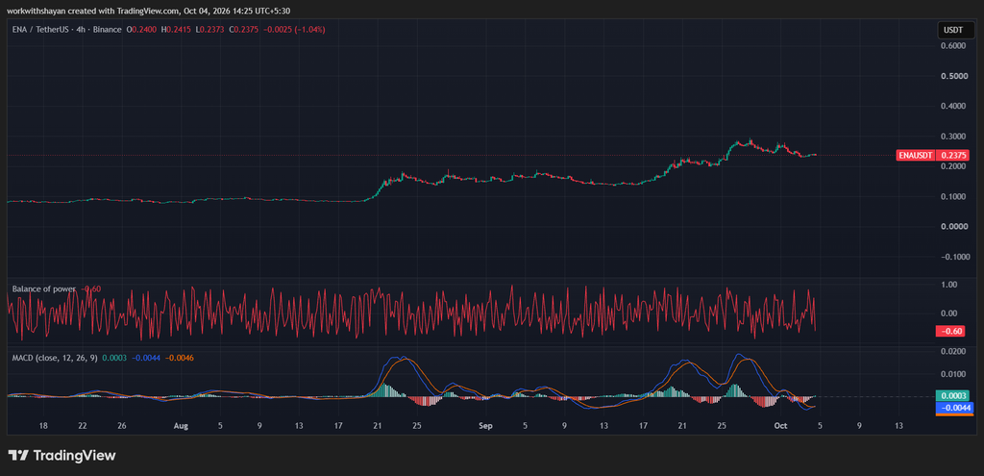
Task: Click the green 0.0003 tag on the MACD axis
Action: click(x=954, y=395)
